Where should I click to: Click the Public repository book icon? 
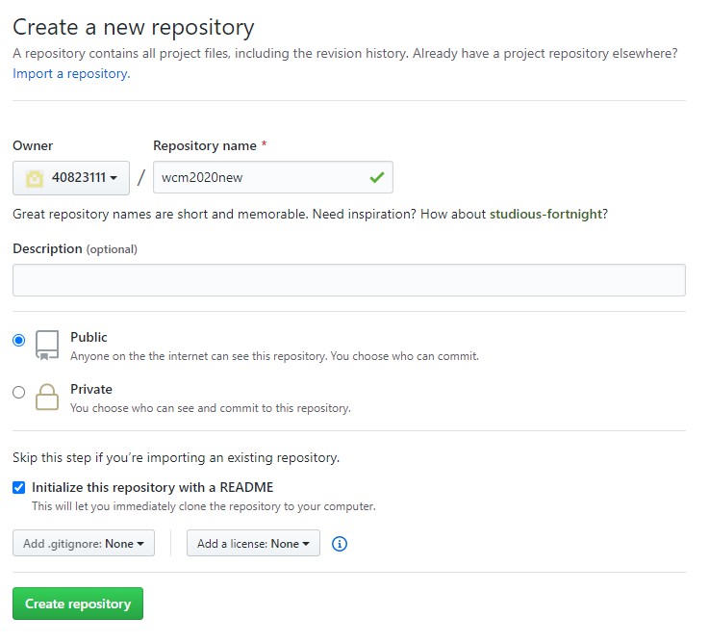(47, 346)
